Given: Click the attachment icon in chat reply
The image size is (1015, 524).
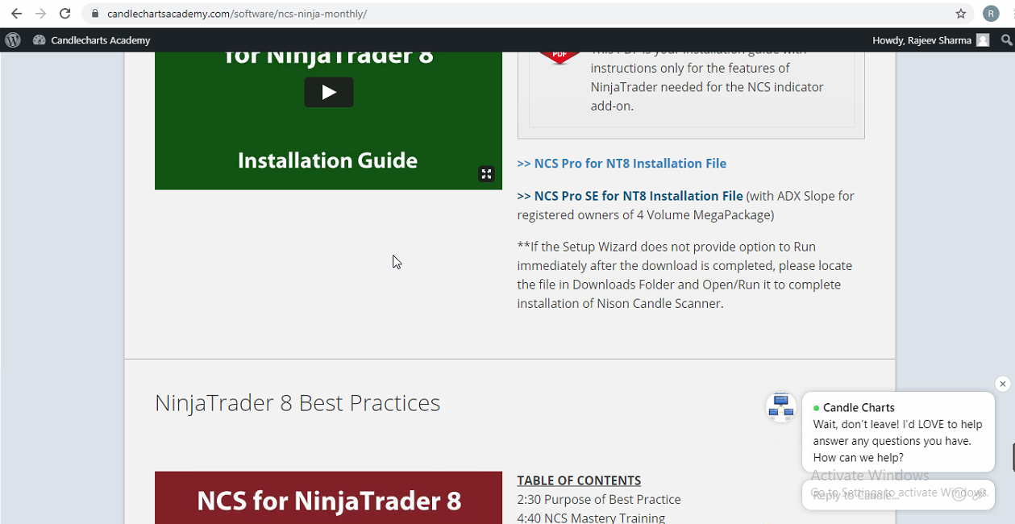Looking at the screenshot, I should (x=978, y=495).
